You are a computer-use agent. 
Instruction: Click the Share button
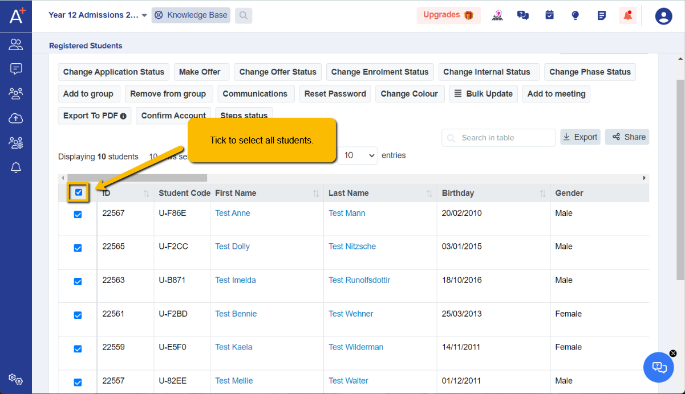627,137
